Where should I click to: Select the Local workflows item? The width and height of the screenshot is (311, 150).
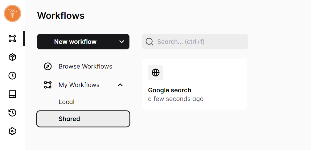67,102
